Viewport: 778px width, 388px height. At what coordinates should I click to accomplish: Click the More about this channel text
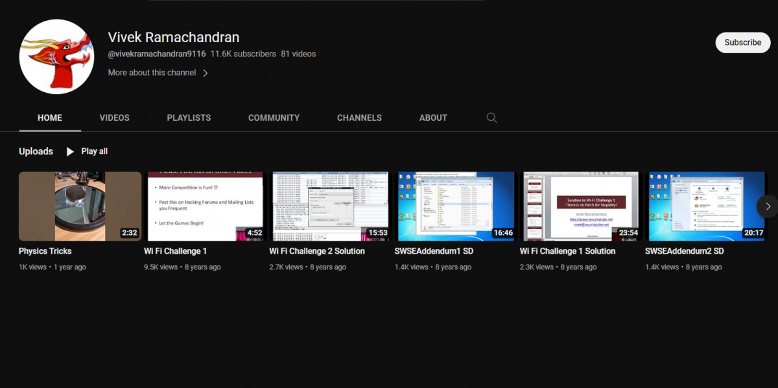152,73
